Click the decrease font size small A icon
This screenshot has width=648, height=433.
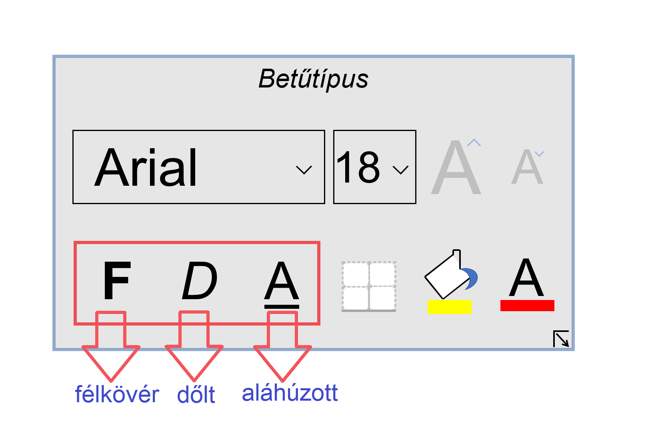[x=528, y=167]
